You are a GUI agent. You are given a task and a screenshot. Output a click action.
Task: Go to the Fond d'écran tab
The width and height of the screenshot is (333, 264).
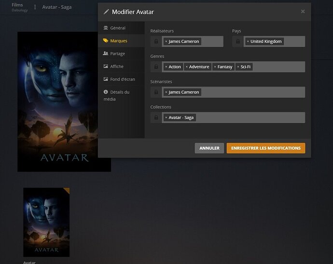pos(121,79)
